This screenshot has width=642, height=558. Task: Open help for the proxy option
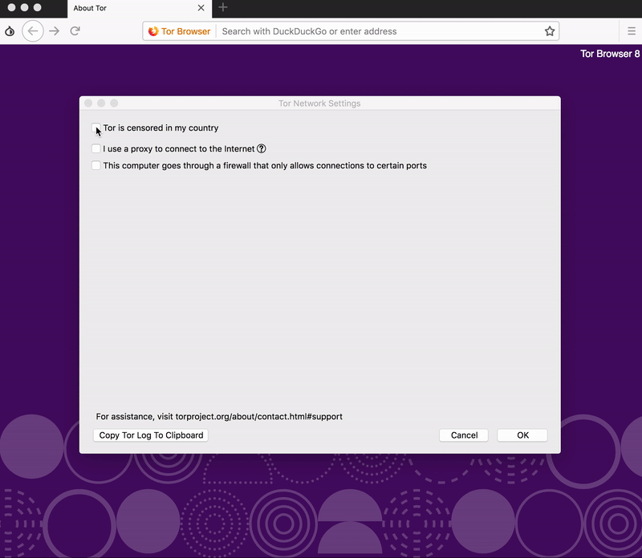pos(261,148)
